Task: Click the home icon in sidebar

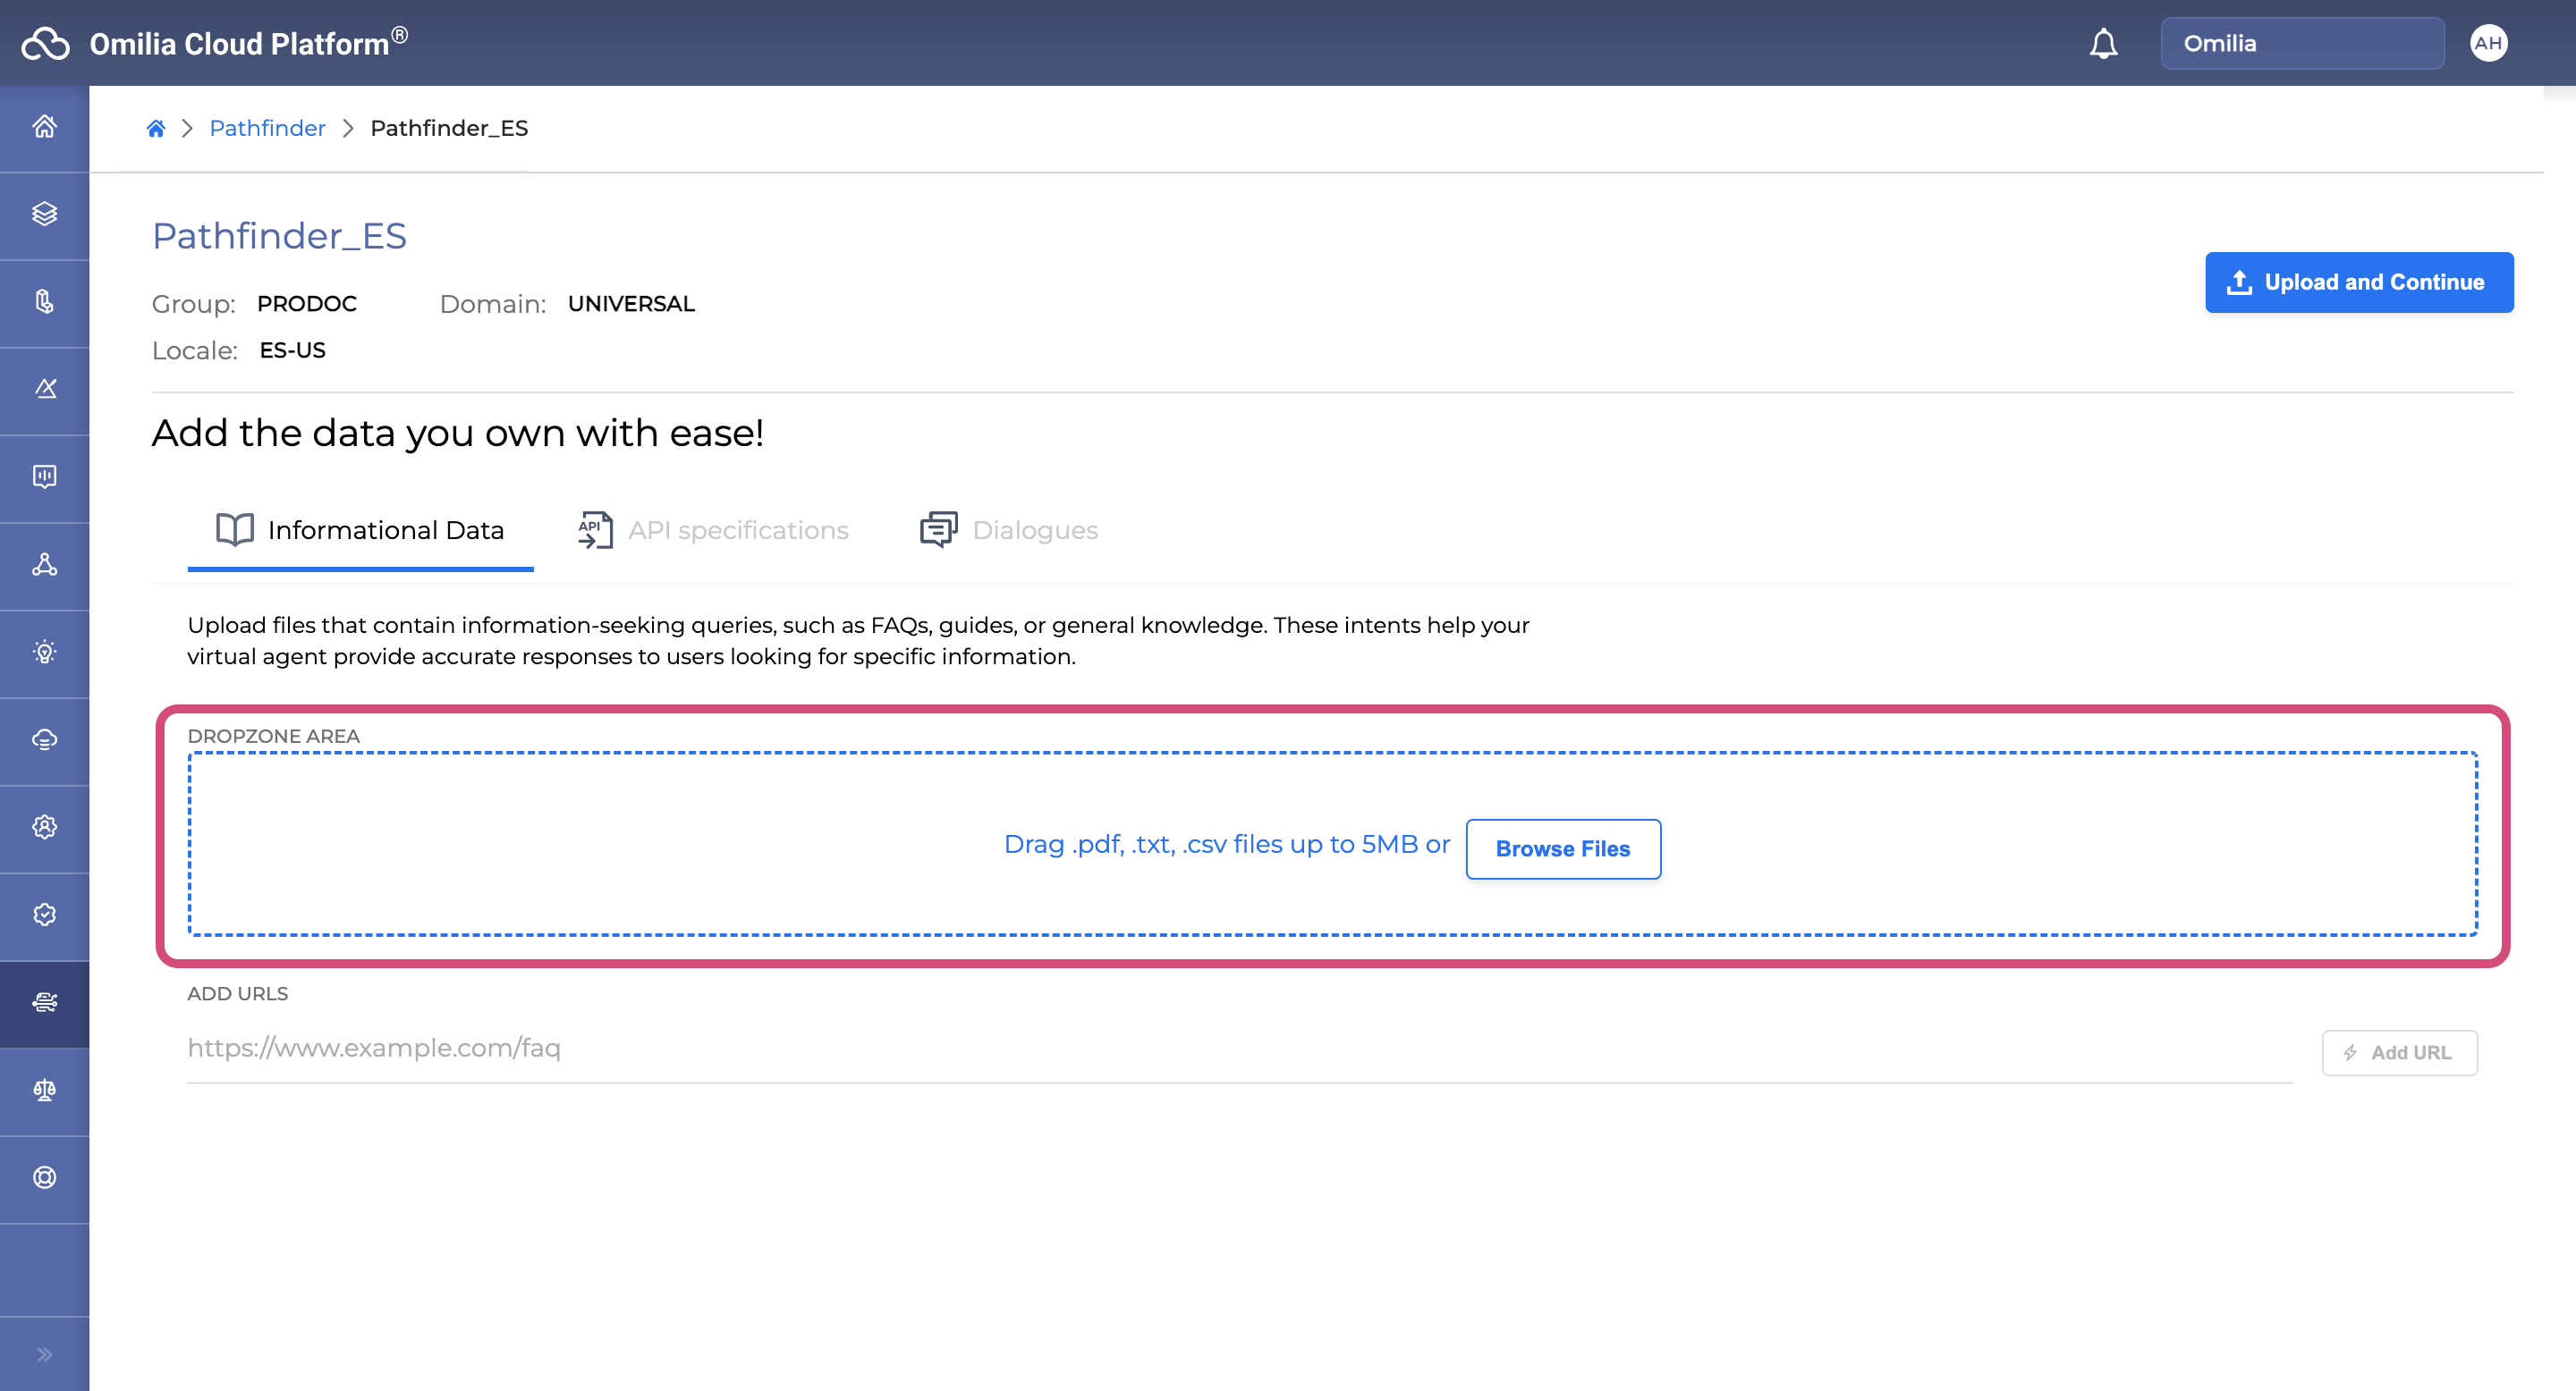Action: pos(44,127)
